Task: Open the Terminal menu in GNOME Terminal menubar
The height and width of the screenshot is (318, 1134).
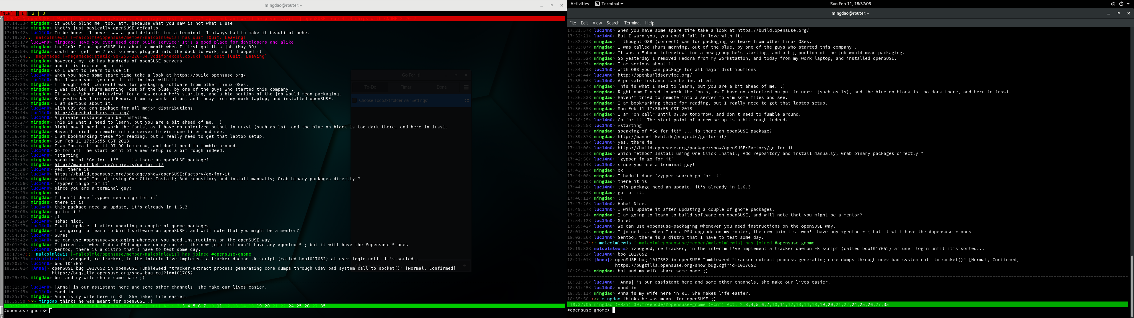Action: tap(632, 23)
